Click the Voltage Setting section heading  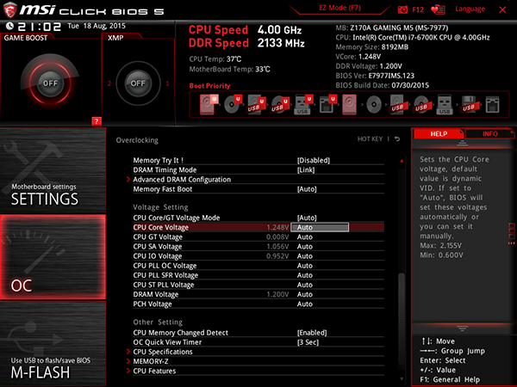point(160,207)
